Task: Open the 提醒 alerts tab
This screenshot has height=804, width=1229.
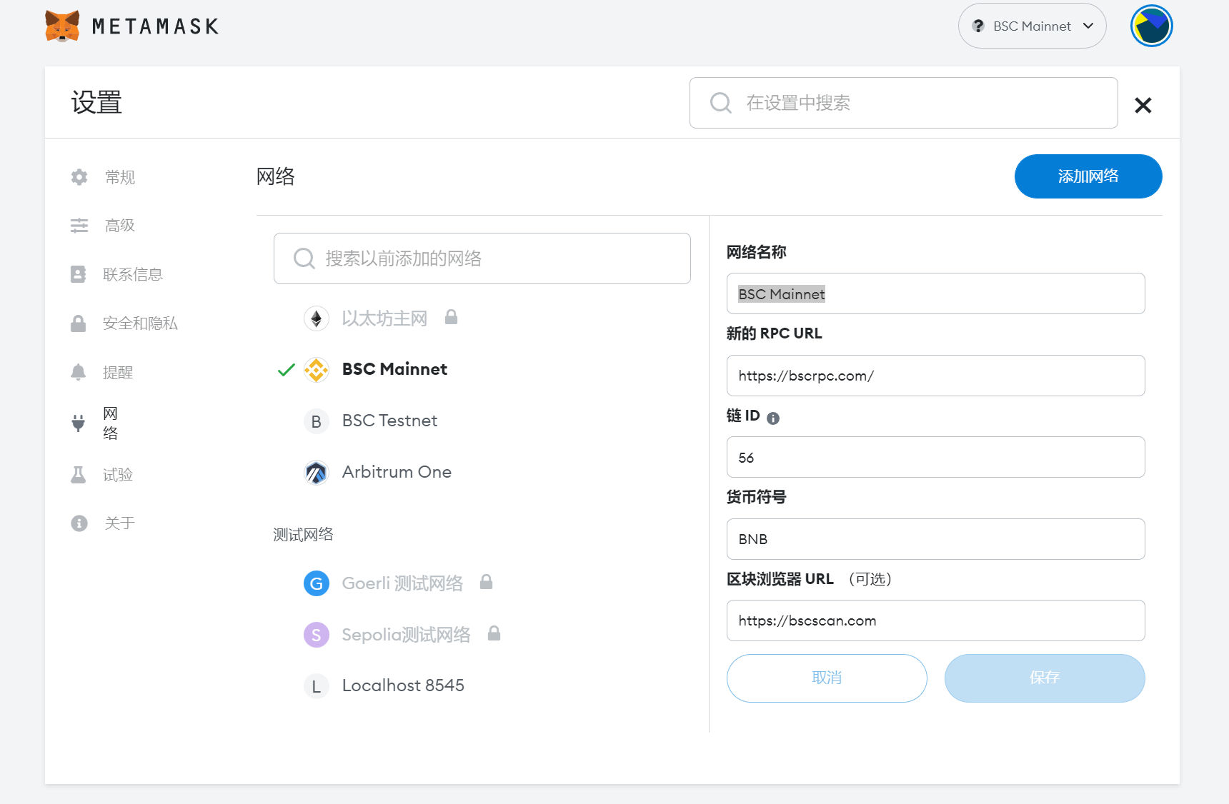Action: coord(118,372)
